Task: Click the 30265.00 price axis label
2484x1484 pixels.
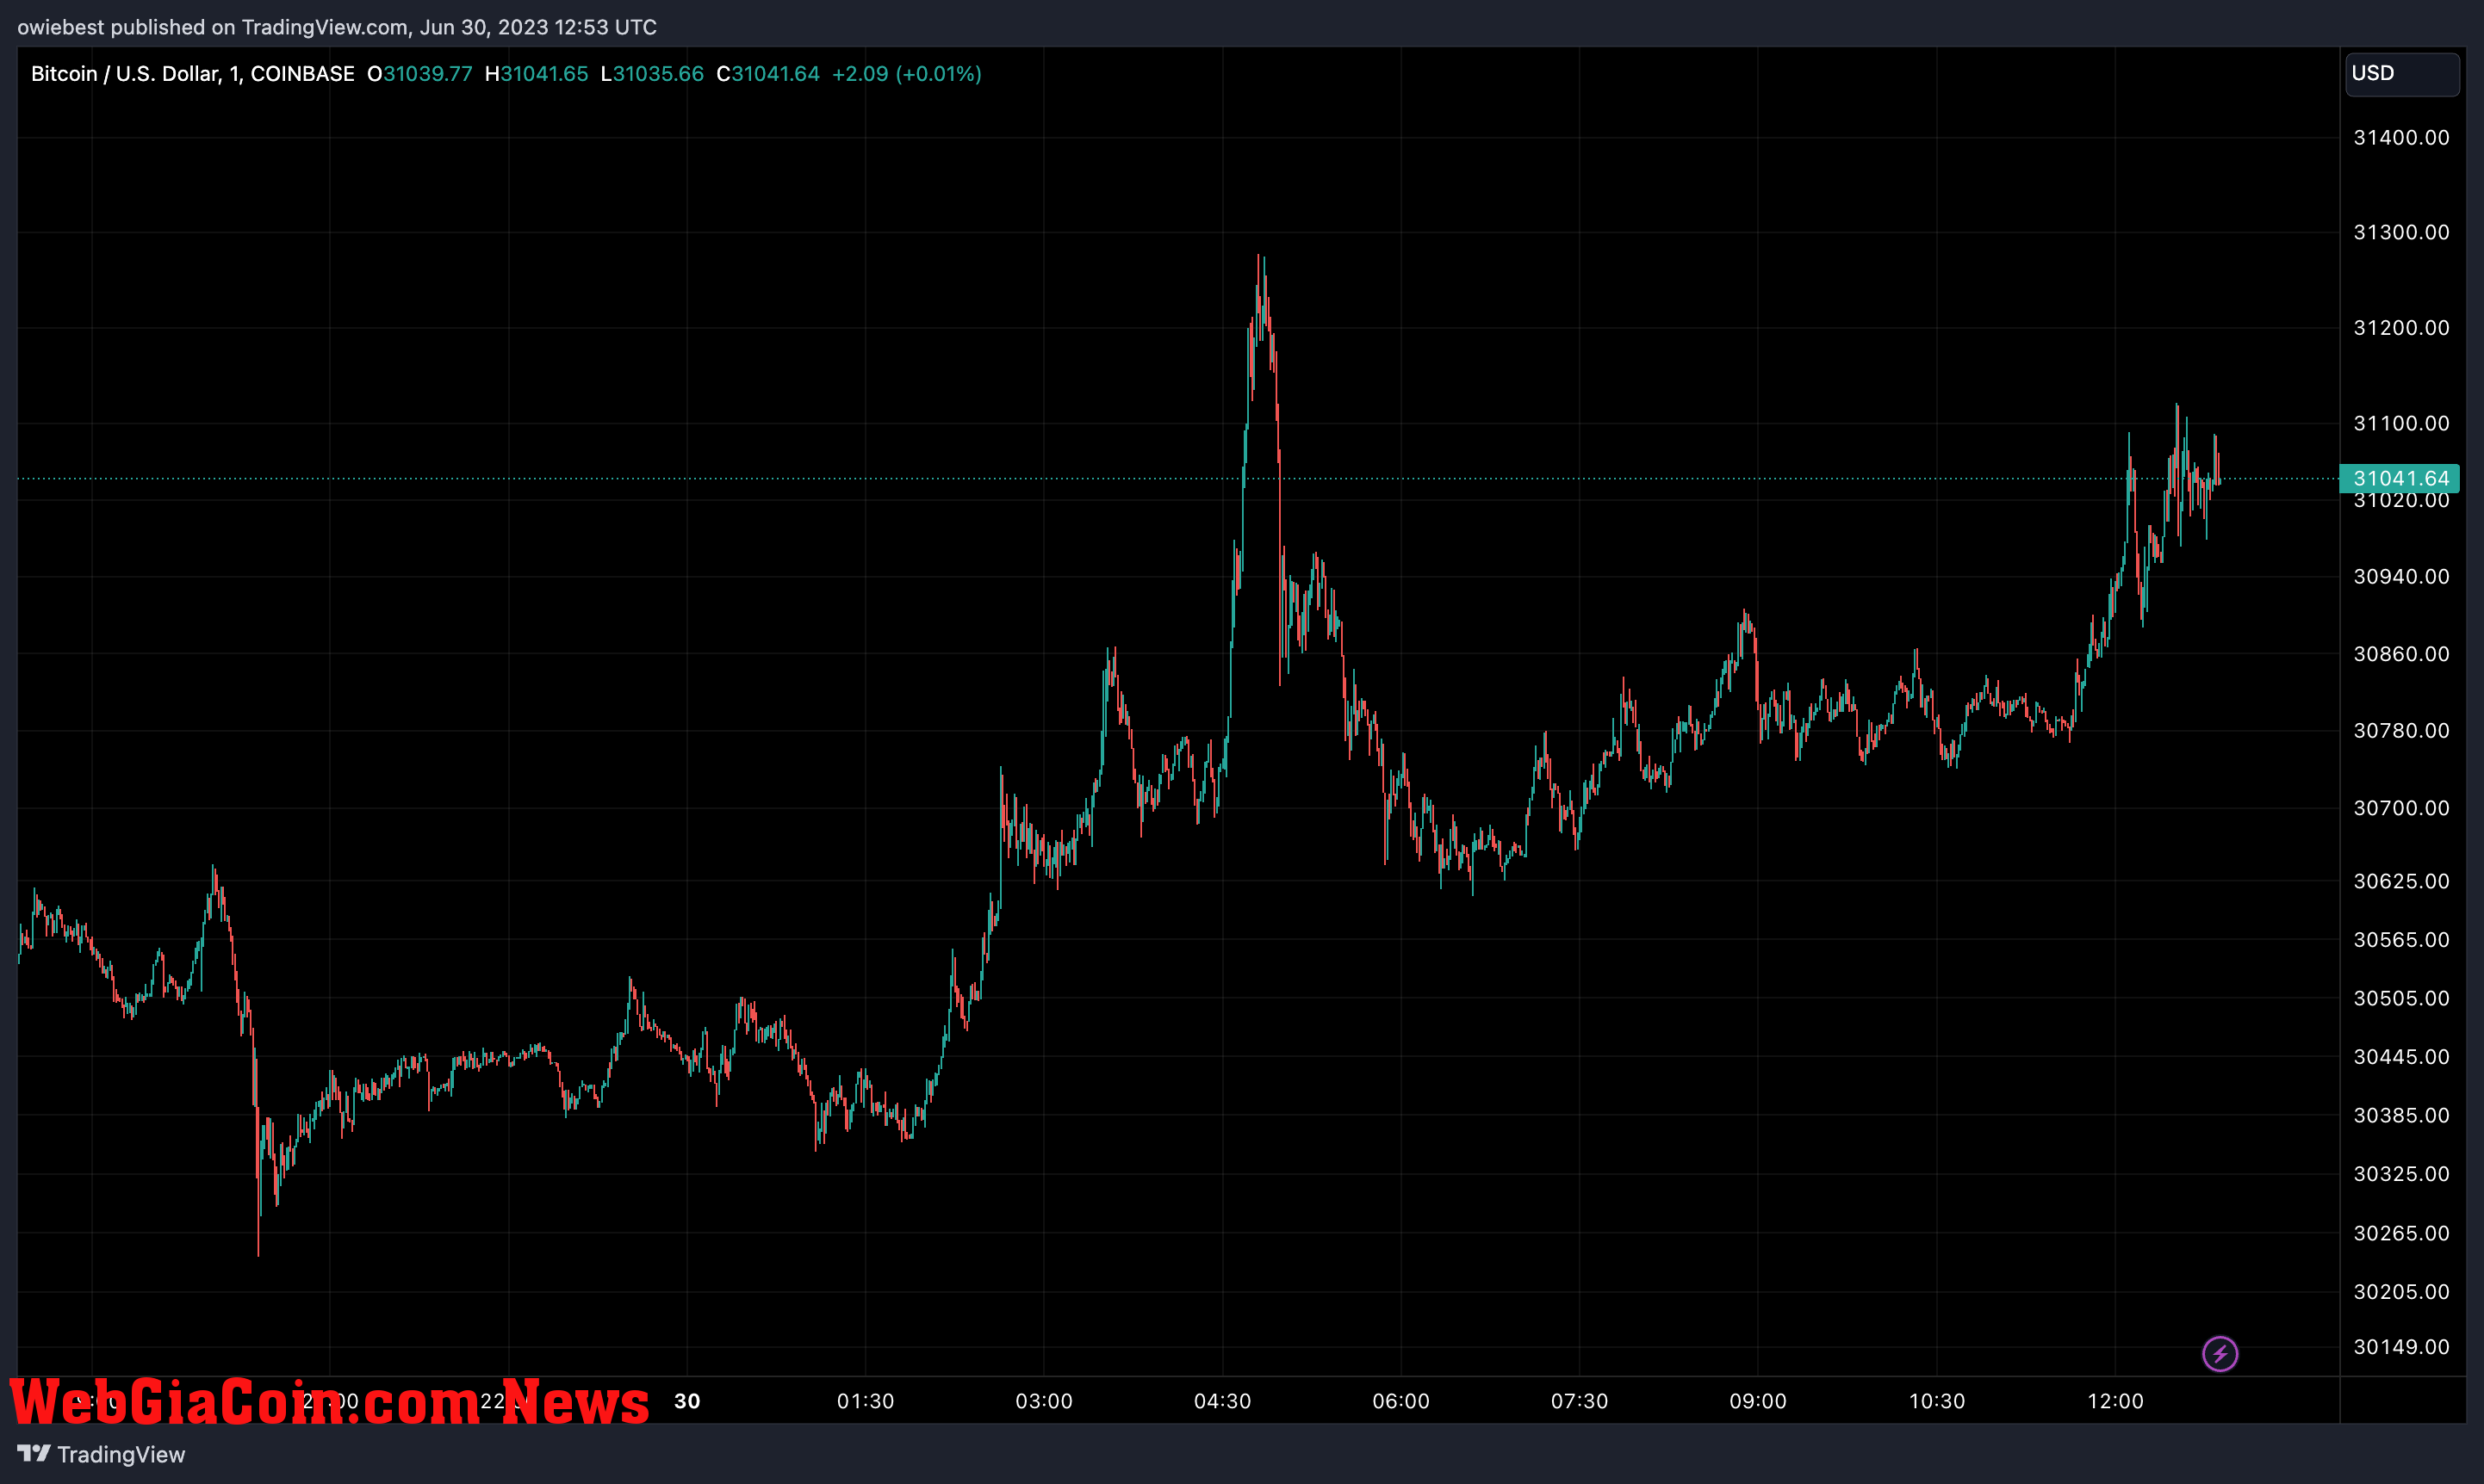Action: click(2401, 1233)
